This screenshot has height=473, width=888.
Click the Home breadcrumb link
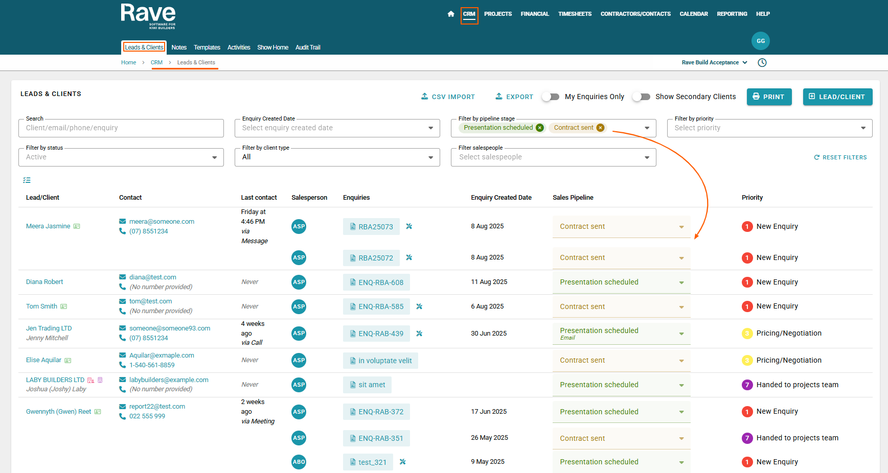click(128, 62)
